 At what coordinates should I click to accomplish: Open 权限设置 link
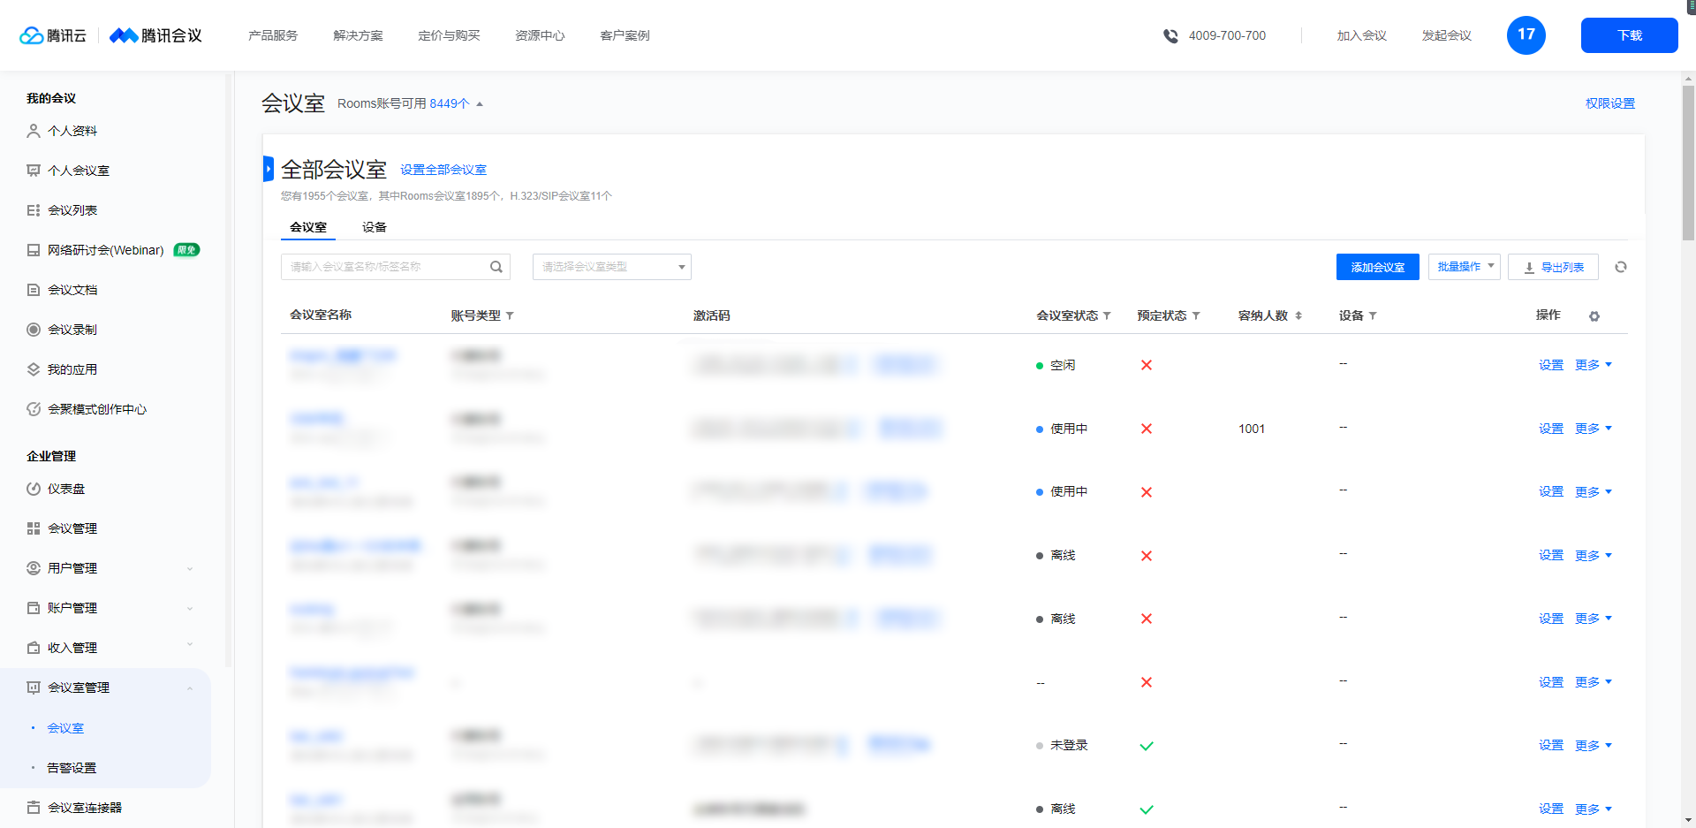click(1609, 103)
